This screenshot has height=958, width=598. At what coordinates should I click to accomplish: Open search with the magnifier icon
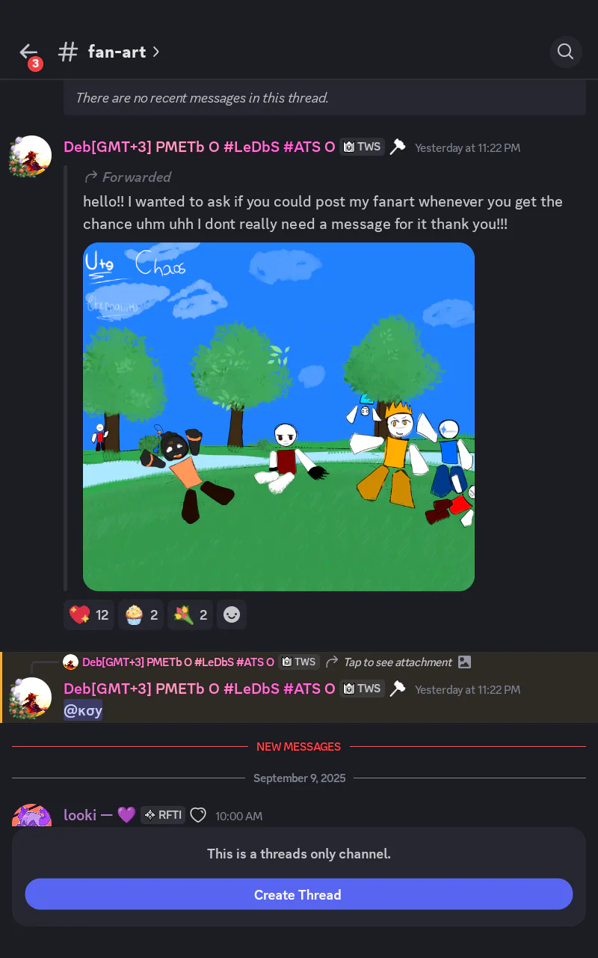pyautogui.click(x=566, y=52)
